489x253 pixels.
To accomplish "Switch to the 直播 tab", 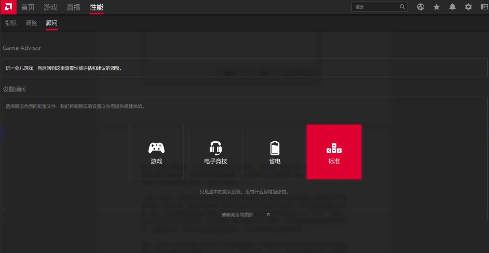I will 74,7.
